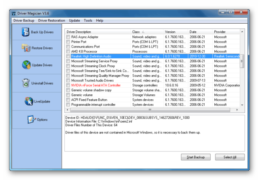
Task: Check the Microsoft Trusted Audio Drivers checkbox
Action: [68, 80]
